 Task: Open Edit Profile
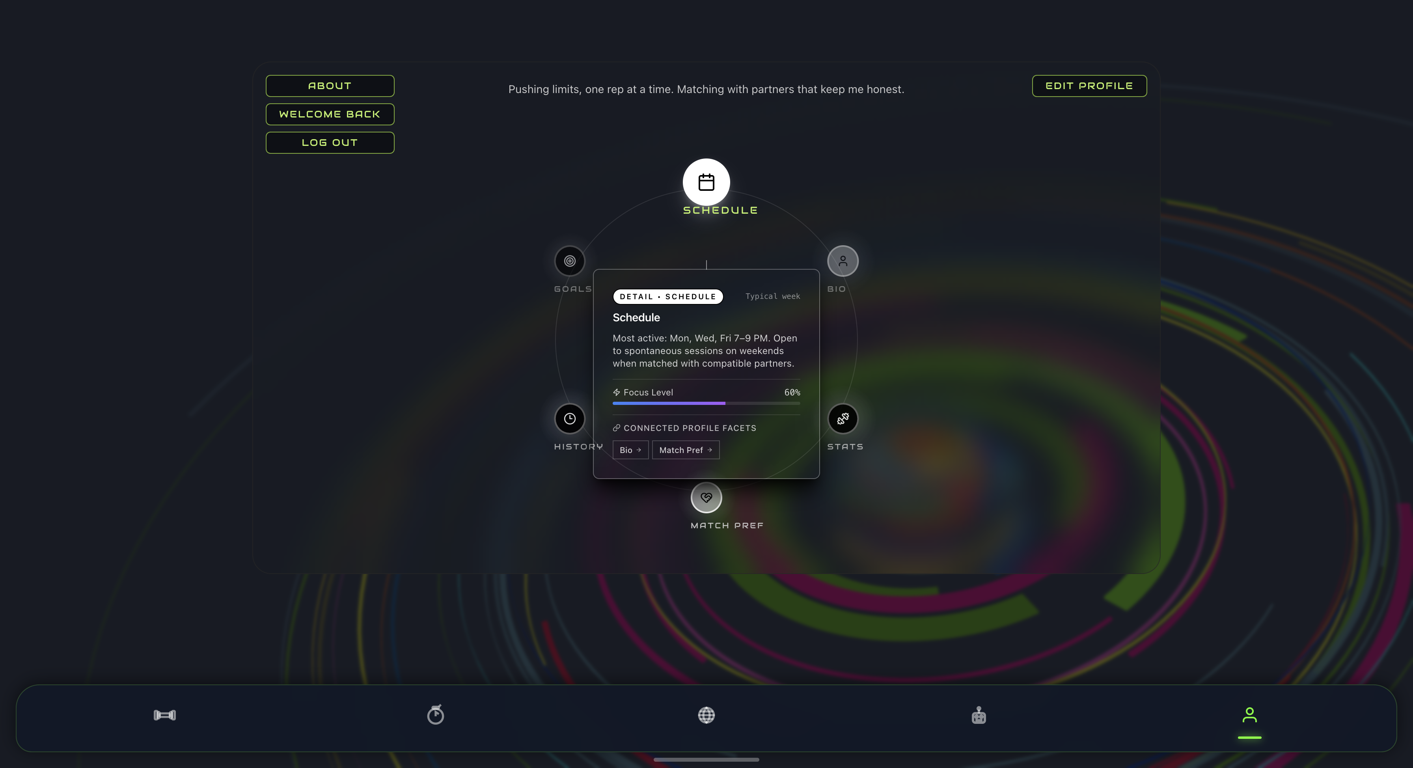1089,86
